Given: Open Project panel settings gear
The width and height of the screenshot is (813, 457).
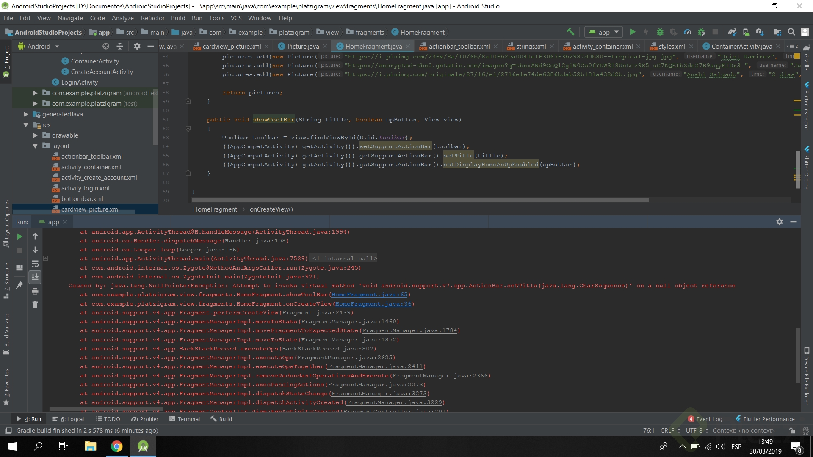Looking at the screenshot, I should coord(137,46).
